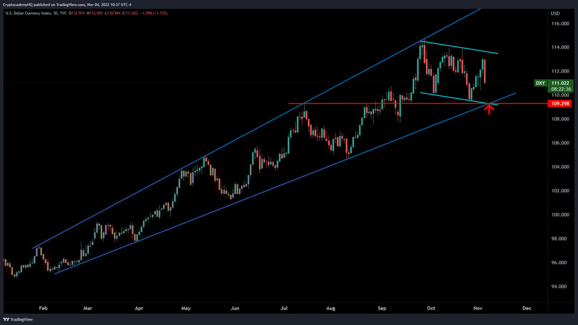Click the 08:22:36 countdown timer label
The width and height of the screenshot is (578, 325).
[x=560, y=89]
